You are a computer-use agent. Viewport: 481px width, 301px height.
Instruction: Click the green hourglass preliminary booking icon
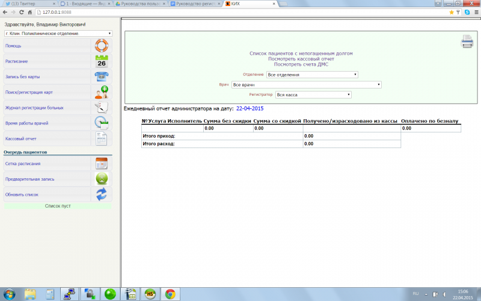[x=101, y=179]
